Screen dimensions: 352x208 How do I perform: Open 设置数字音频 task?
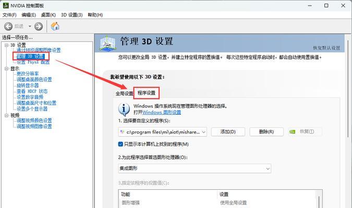coord(30,97)
